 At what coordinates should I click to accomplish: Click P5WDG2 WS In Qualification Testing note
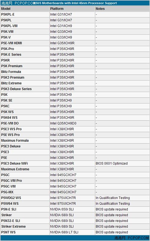click(x=113, y=198)
